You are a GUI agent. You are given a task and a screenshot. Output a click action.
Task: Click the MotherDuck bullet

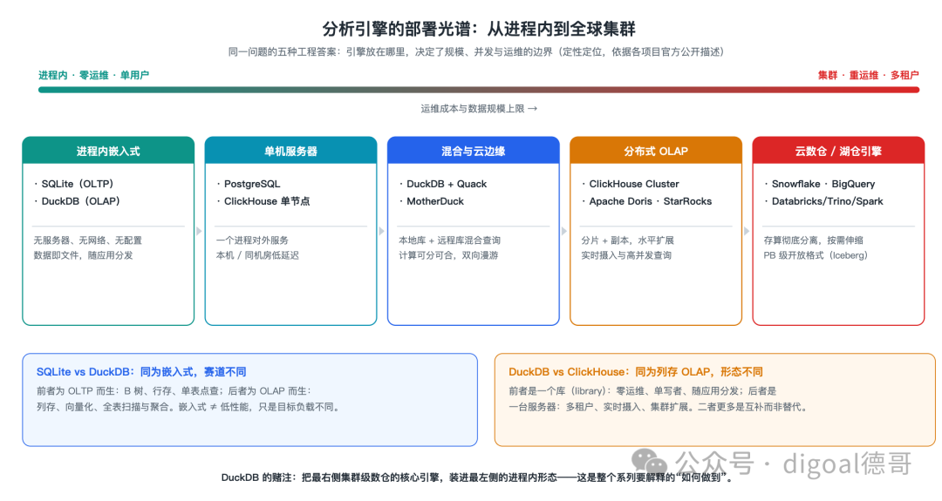click(432, 201)
